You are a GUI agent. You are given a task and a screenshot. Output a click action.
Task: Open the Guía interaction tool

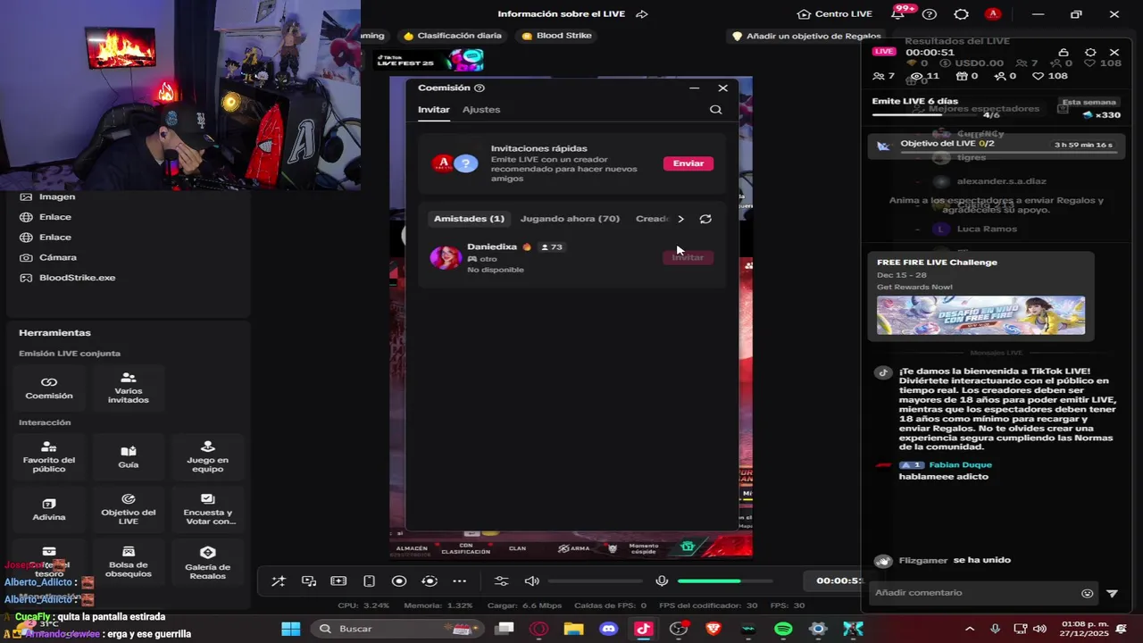129,456
